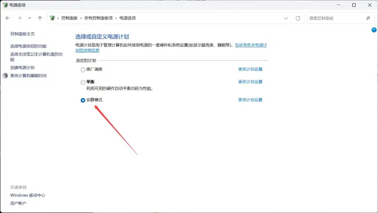
Task: Click the address bar power options icon
Action: click(x=52, y=18)
